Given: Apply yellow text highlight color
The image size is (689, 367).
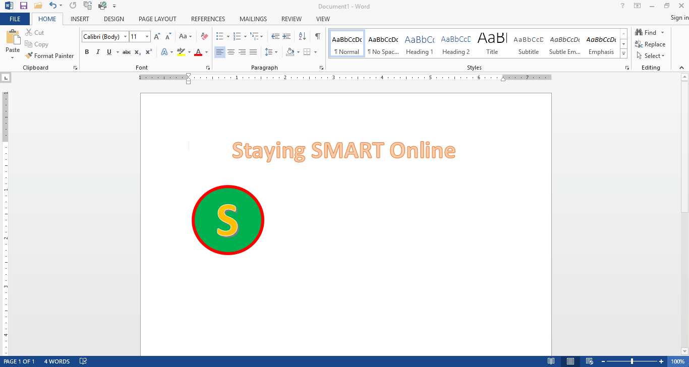Looking at the screenshot, I should 181,52.
